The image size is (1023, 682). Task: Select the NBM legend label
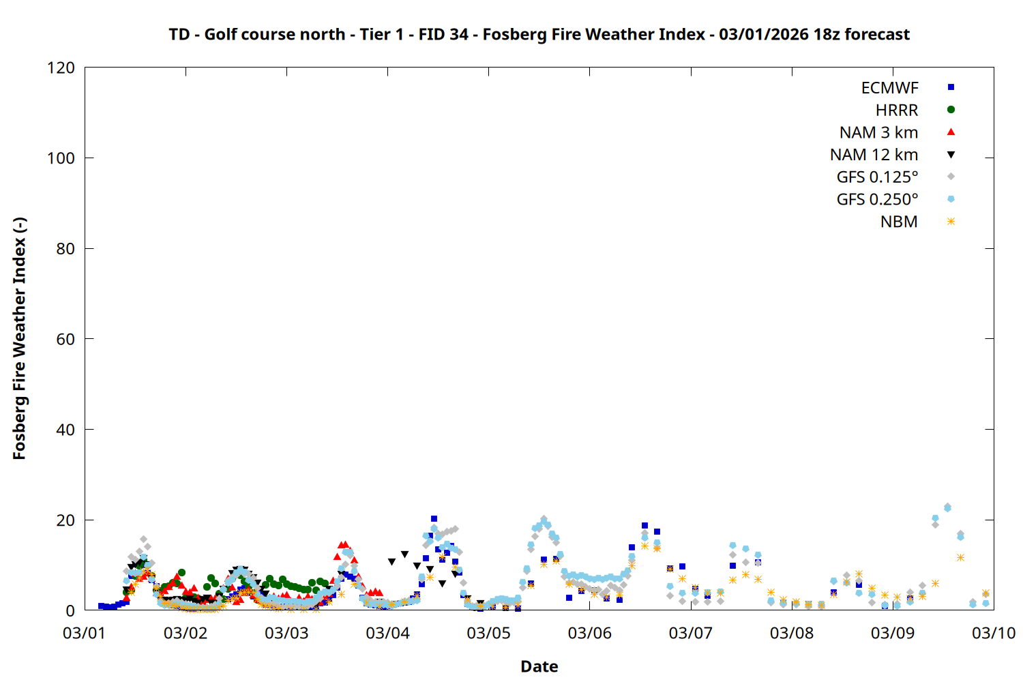point(899,222)
